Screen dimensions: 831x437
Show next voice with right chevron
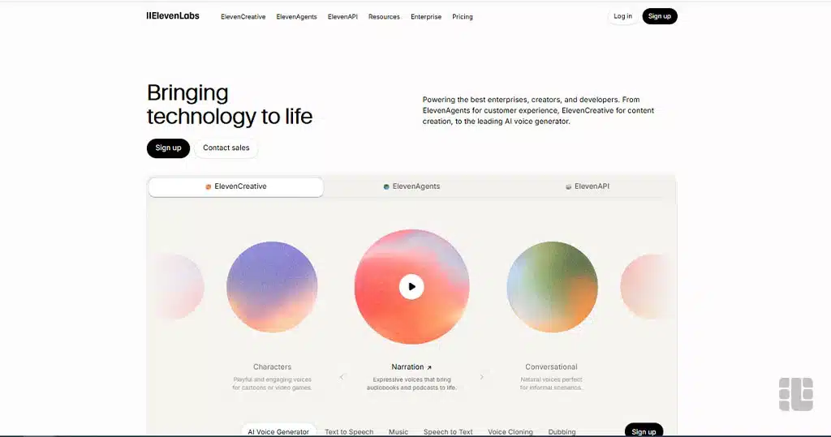[x=481, y=377]
